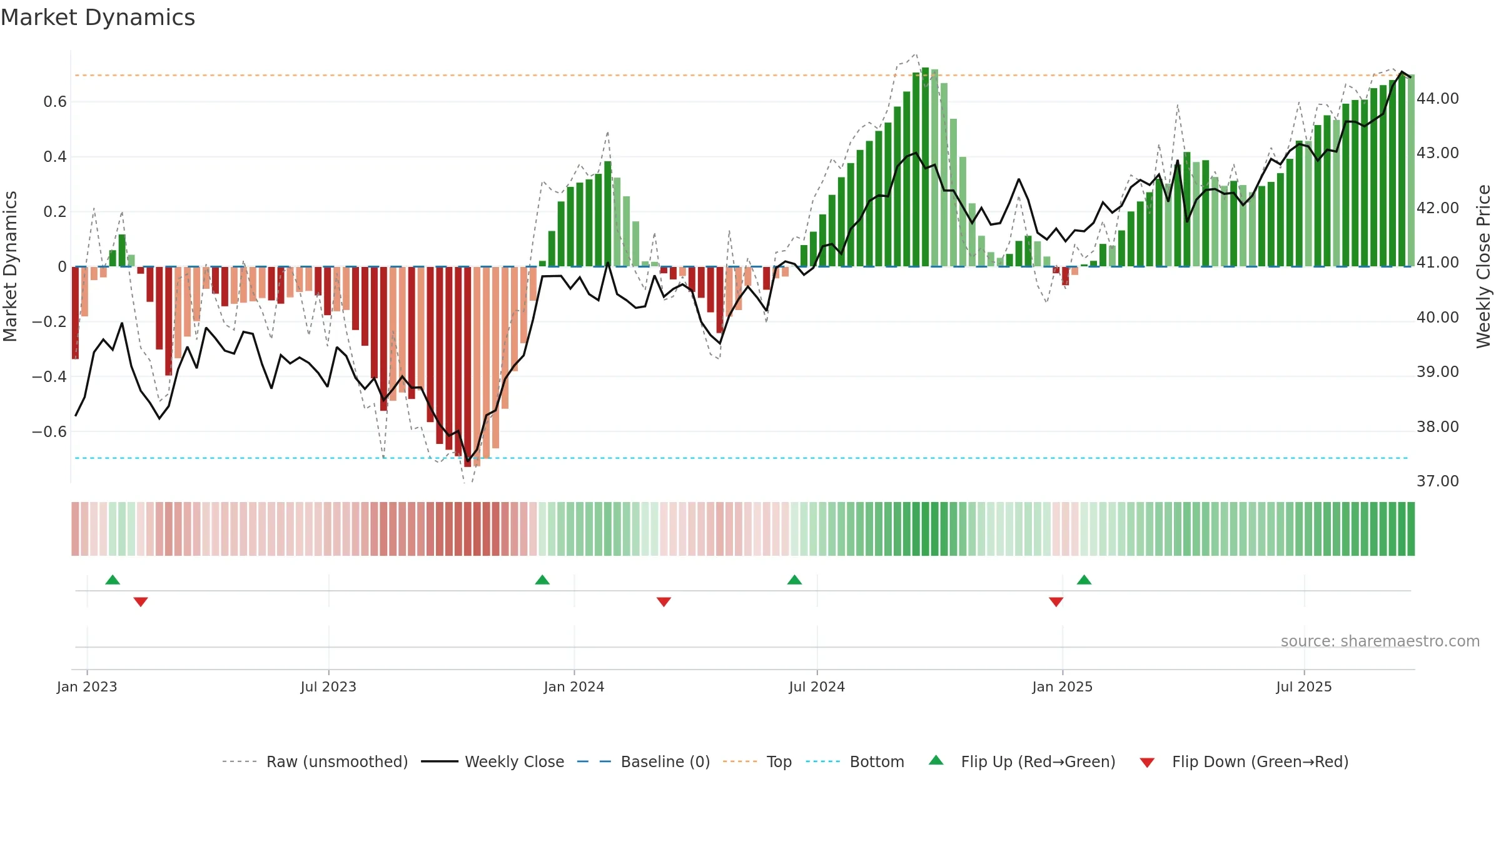
Task: Click the Weekly Close legend entry
Action: [x=492, y=761]
